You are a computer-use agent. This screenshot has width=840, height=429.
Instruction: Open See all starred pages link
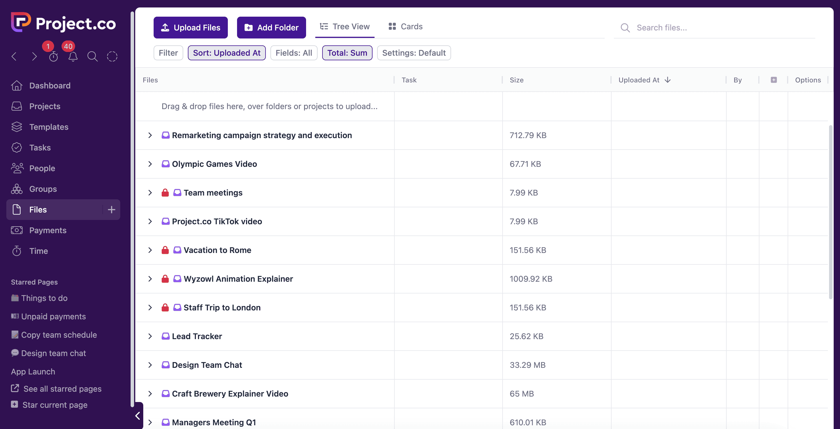(x=62, y=389)
